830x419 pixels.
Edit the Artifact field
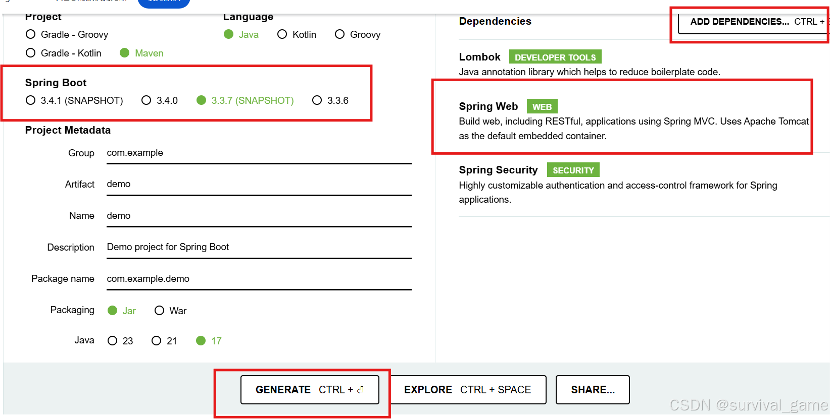pos(259,184)
